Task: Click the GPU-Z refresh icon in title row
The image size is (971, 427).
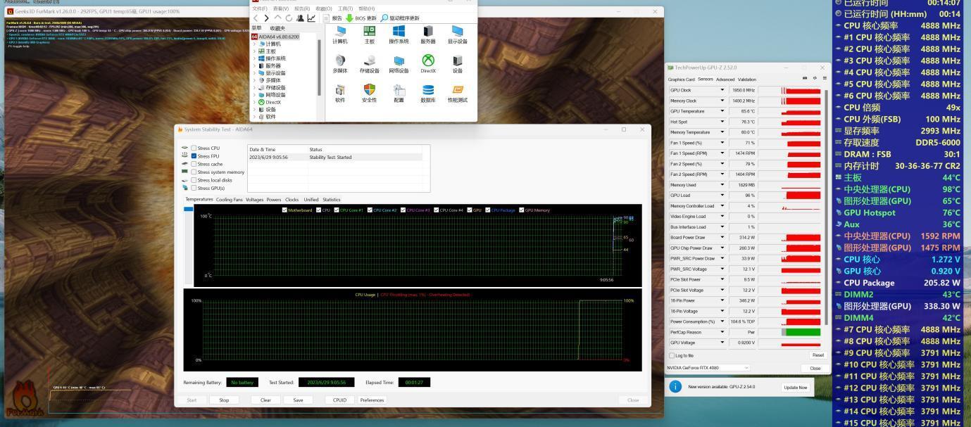Action: pyautogui.click(x=815, y=78)
